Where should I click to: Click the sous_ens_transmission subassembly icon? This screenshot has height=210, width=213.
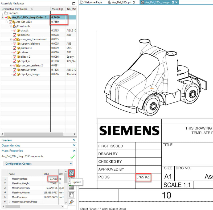pos(18,39)
